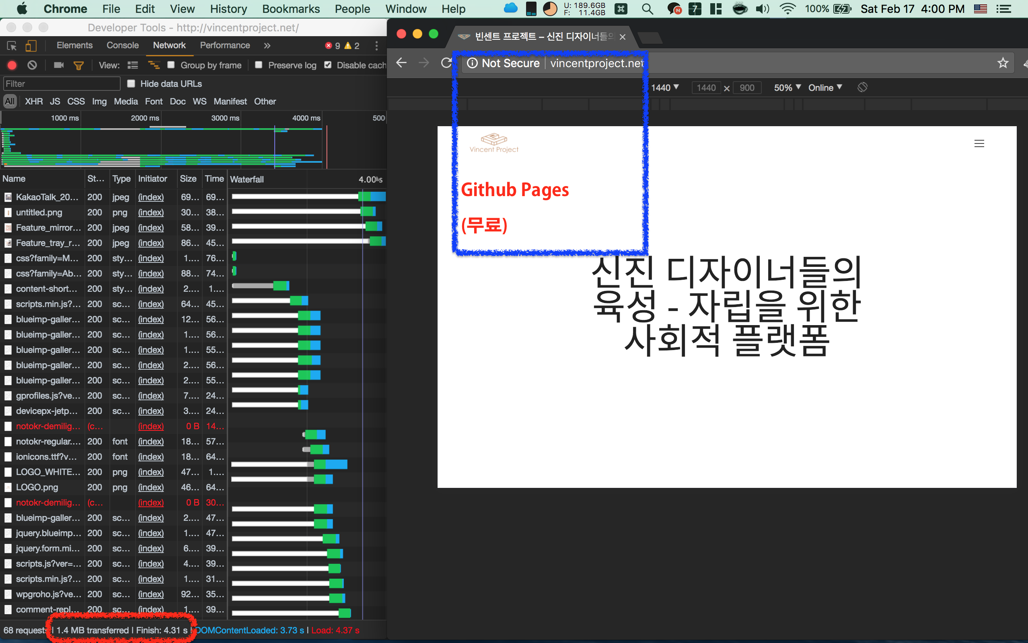Open the Wi-Fi menu bar icon
The image size is (1028, 643).
787,8
